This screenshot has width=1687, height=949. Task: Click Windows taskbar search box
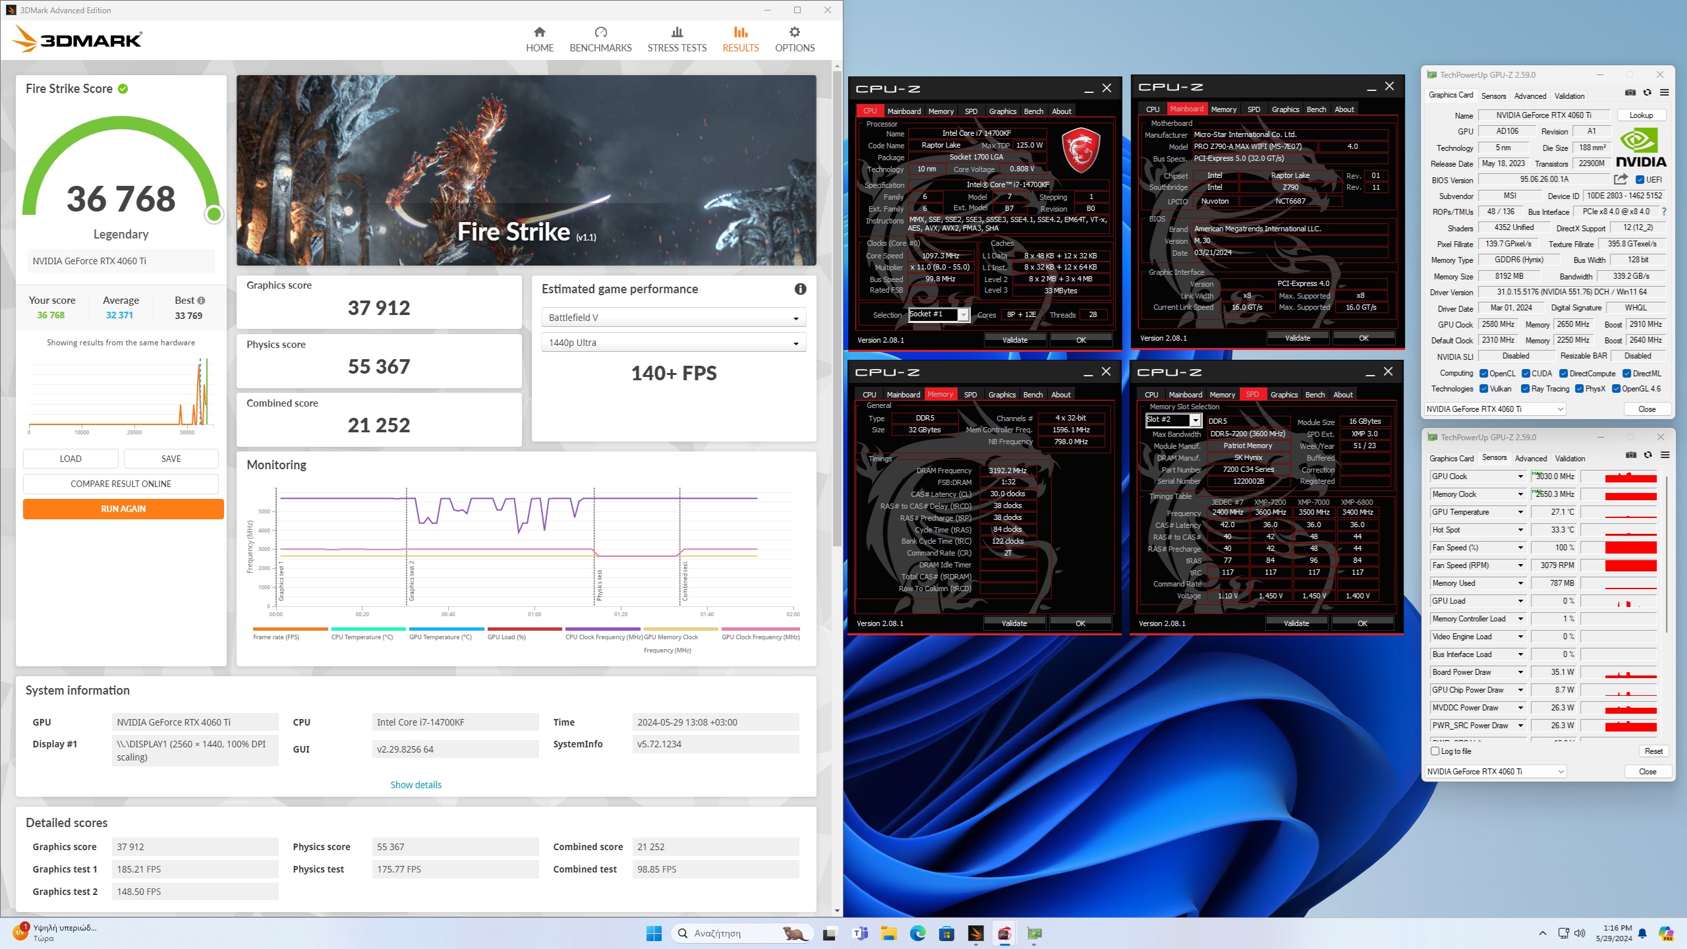(743, 933)
